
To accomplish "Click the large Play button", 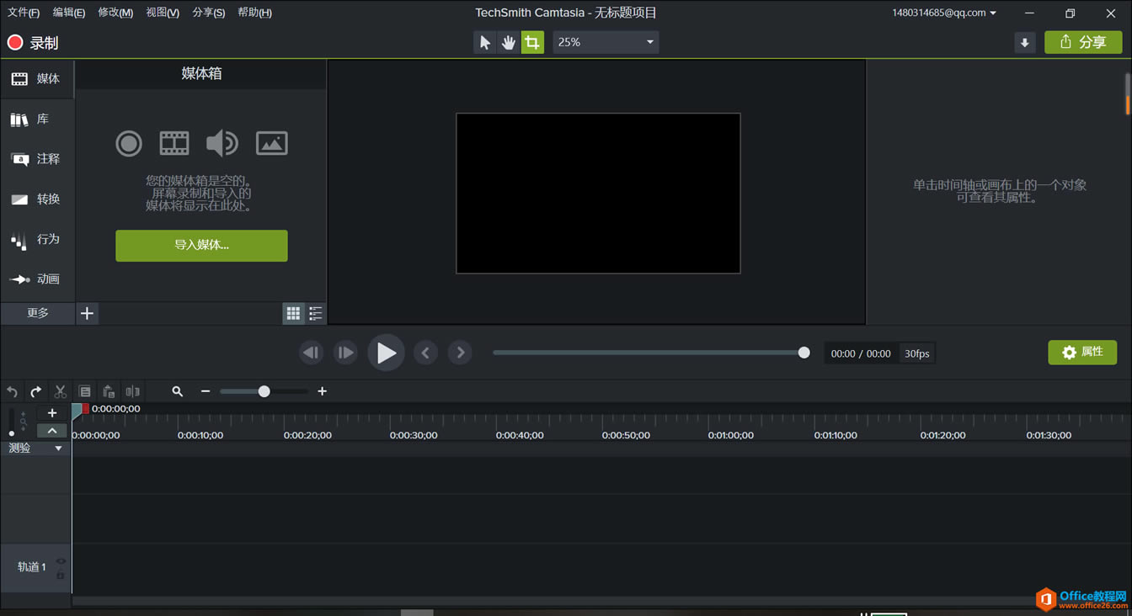I will (386, 353).
